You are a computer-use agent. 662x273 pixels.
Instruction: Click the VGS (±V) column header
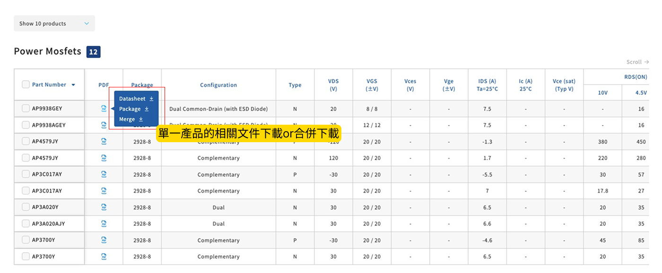point(372,85)
